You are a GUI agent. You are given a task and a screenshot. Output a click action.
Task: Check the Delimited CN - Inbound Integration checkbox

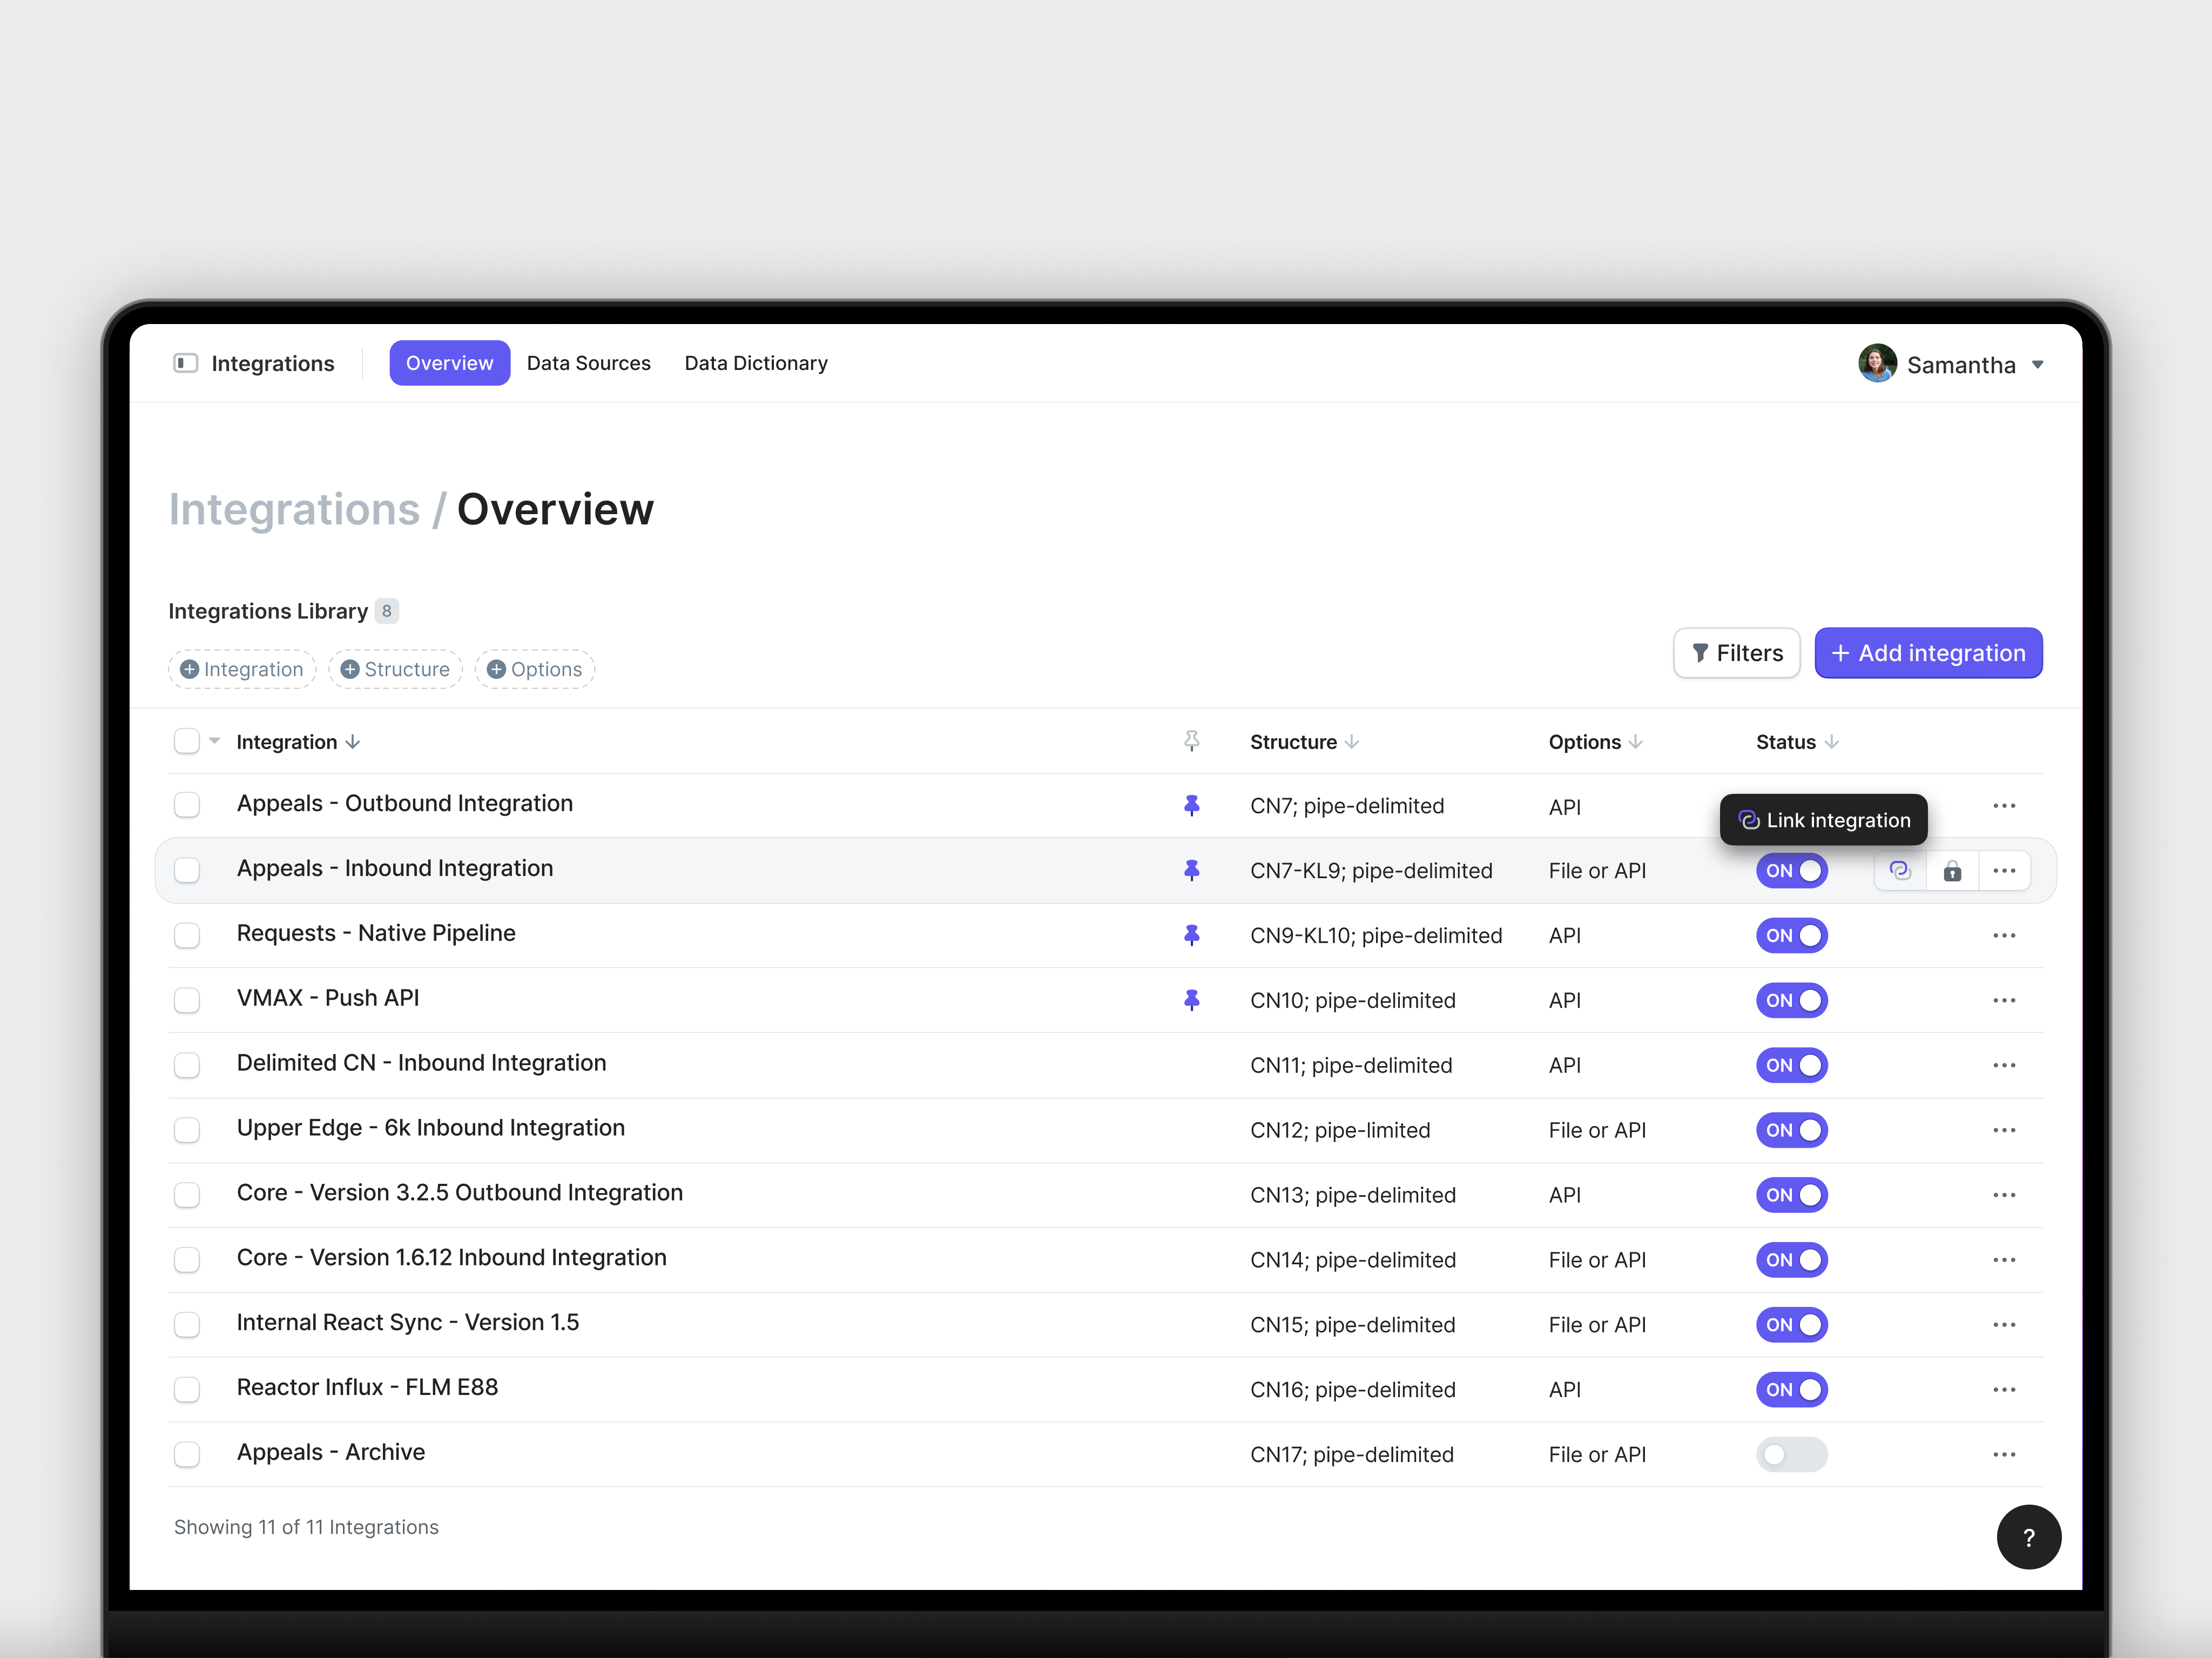187,1065
